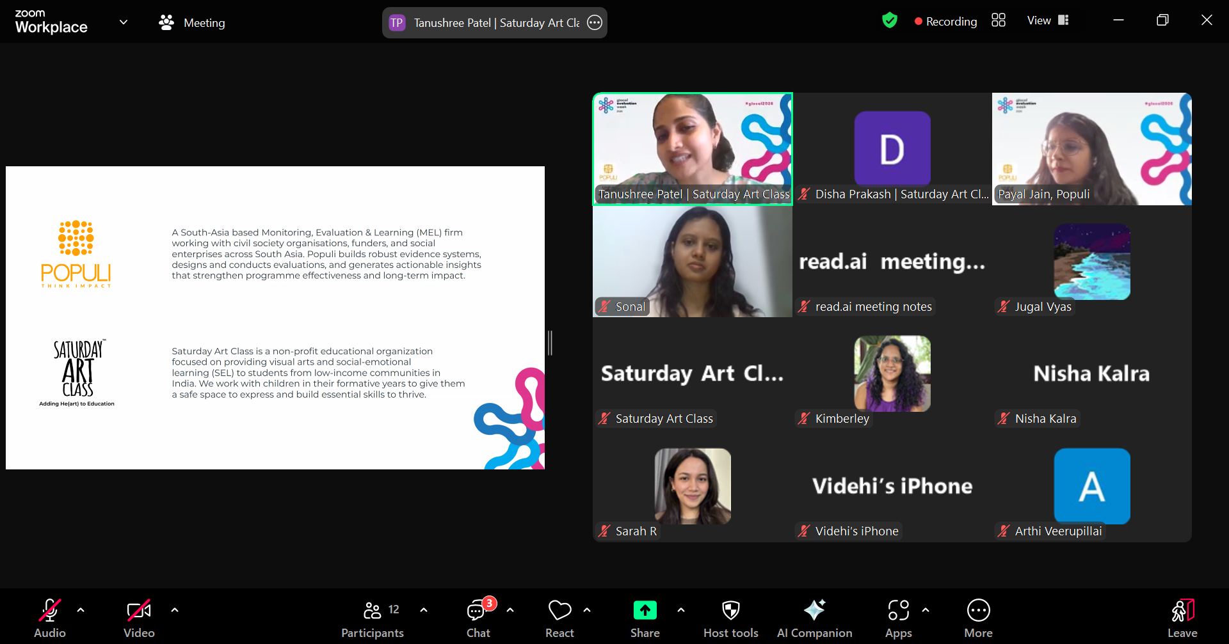The image size is (1229, 644).
Task: Select Sarah R's participant tile
Action: (x=693, y=486)
